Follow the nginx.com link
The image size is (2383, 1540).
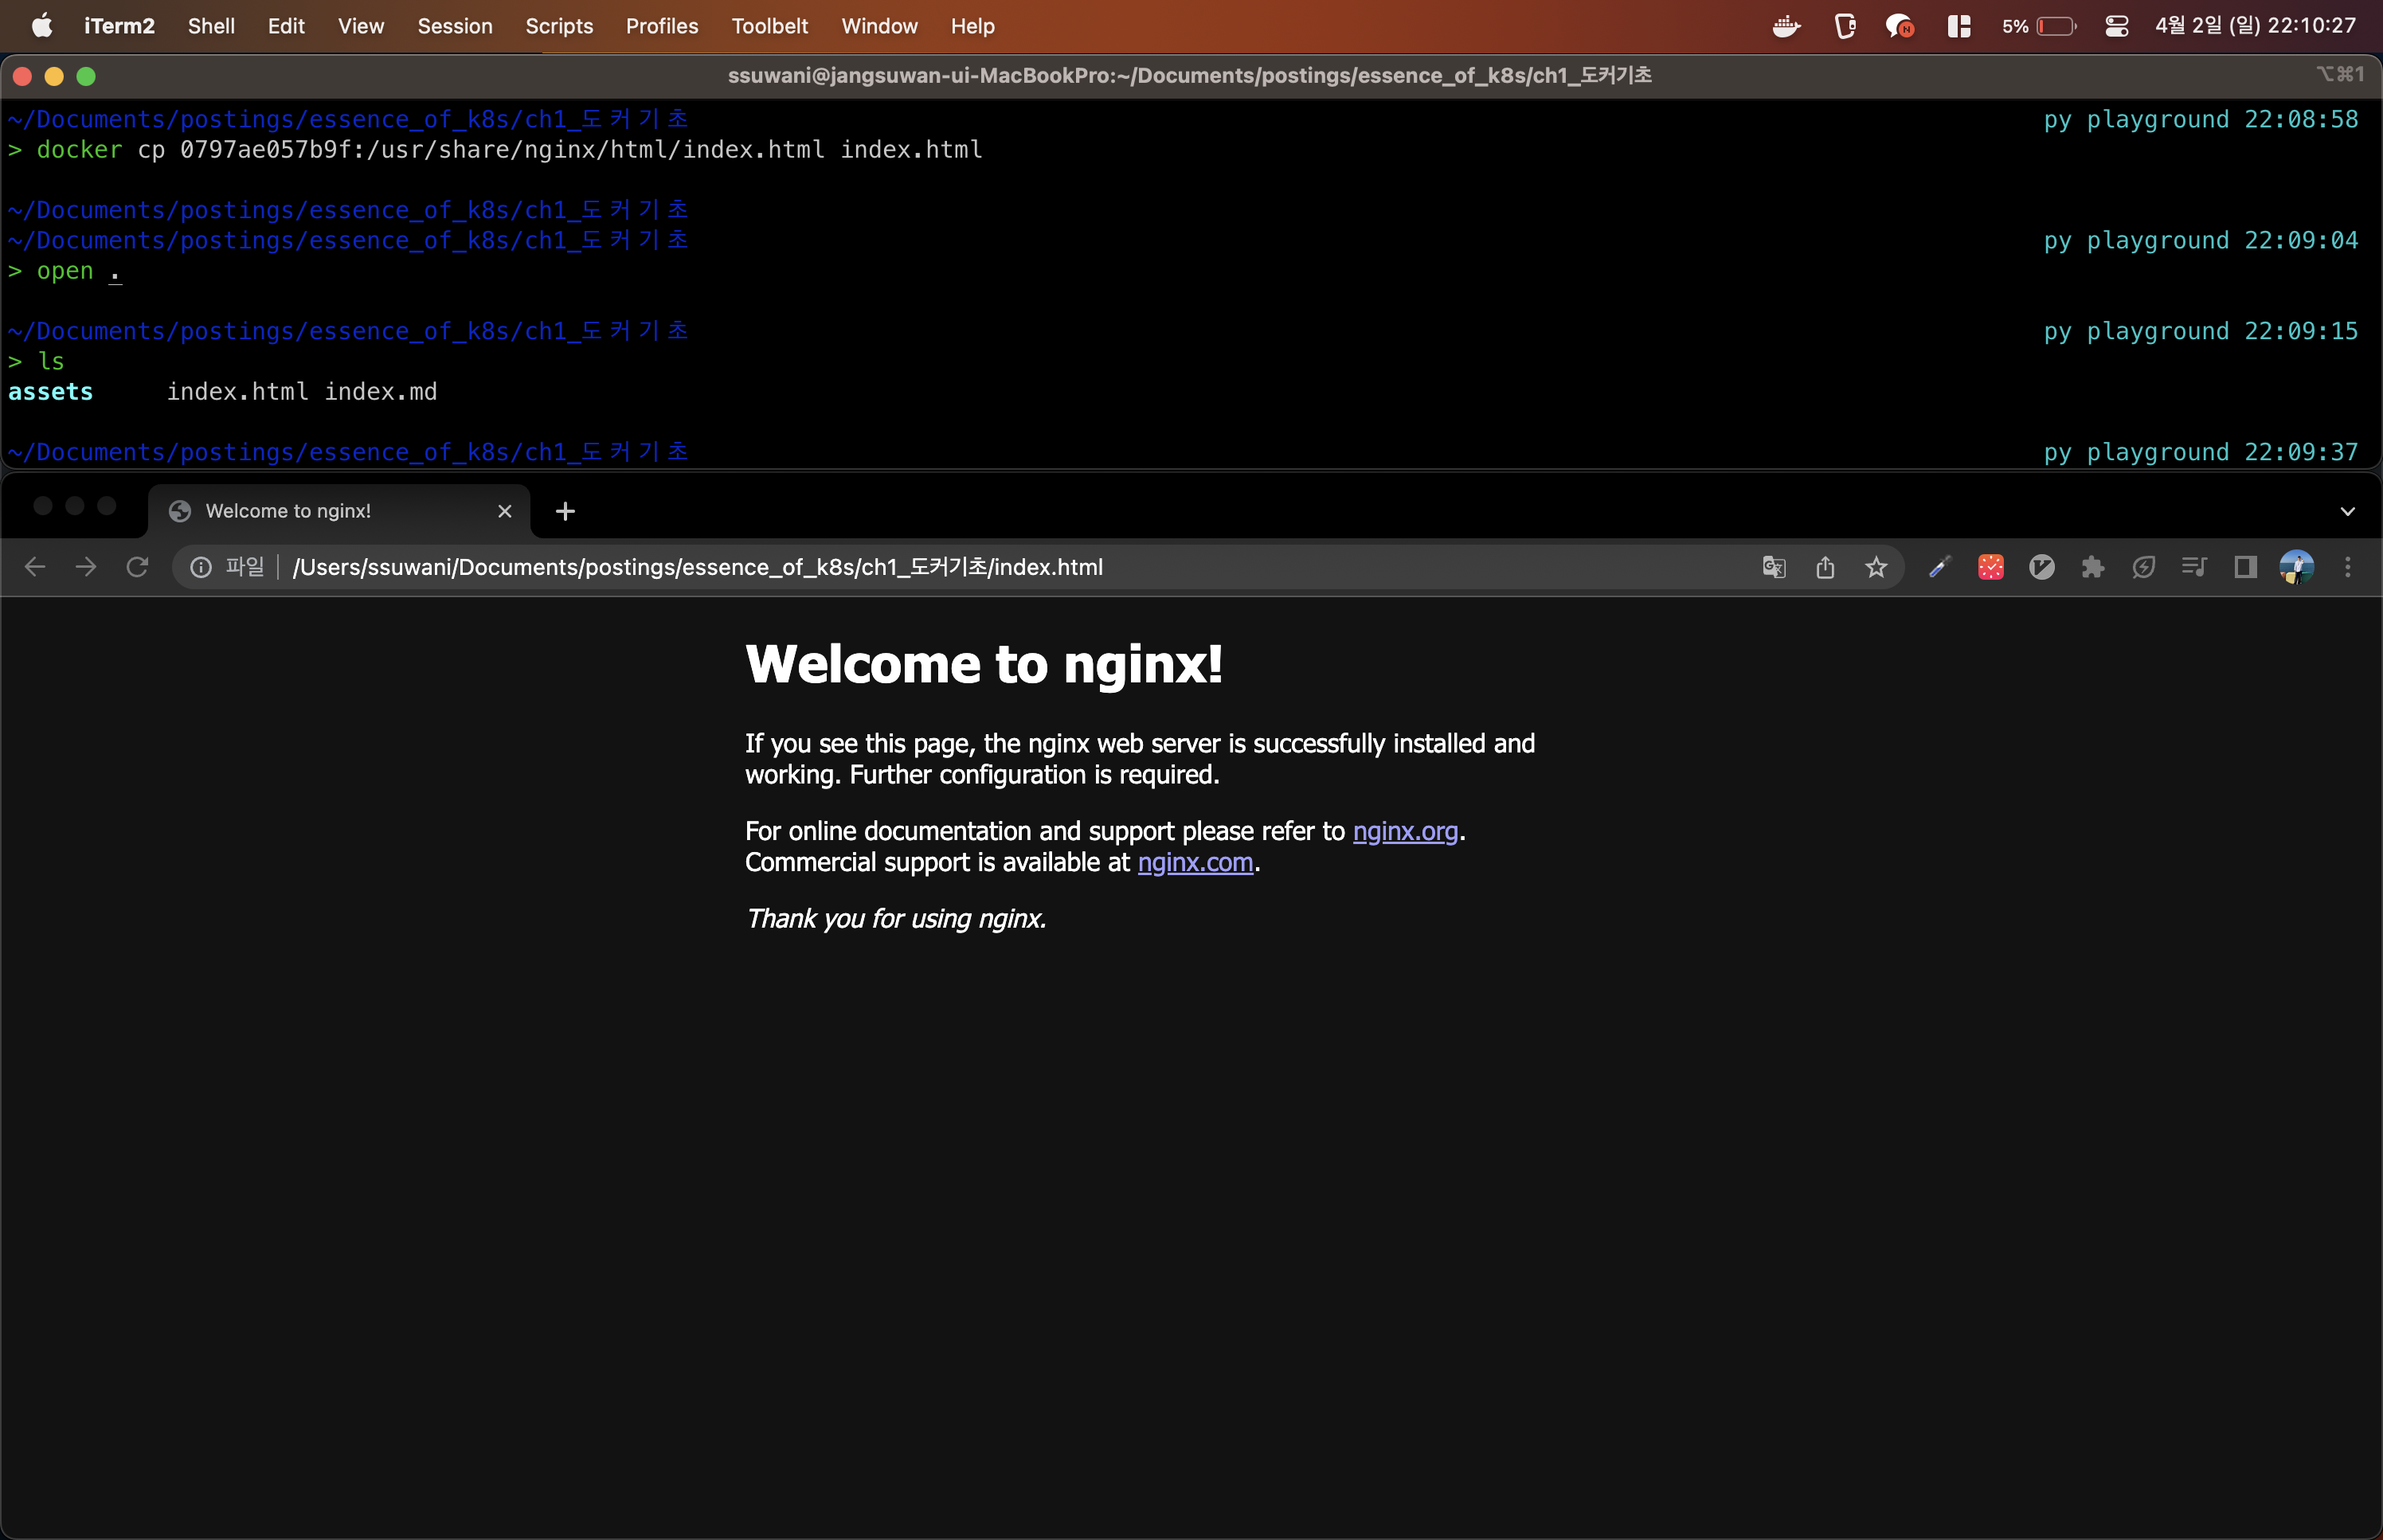coord(1195,862)
